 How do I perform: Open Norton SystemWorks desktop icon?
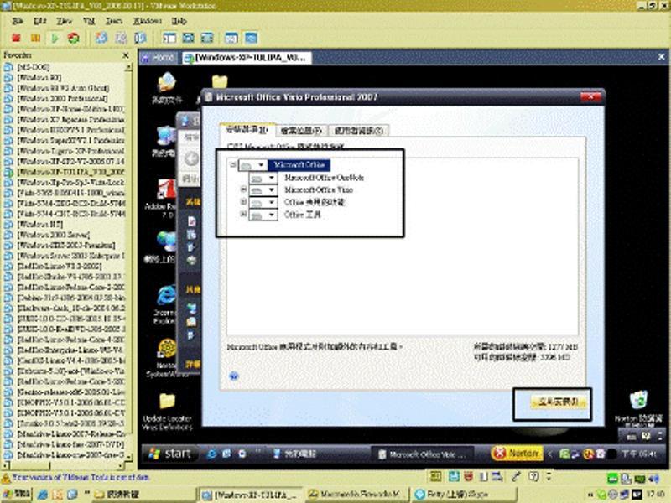coord(166,359)
